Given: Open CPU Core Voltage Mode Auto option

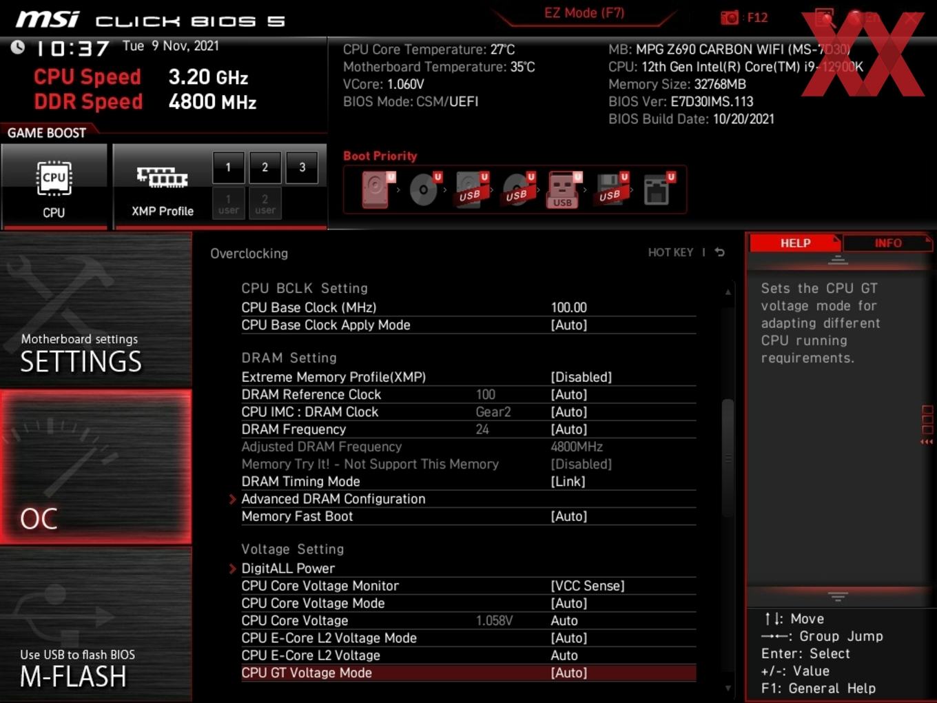Looking at the screenshot, I should 568,603.
